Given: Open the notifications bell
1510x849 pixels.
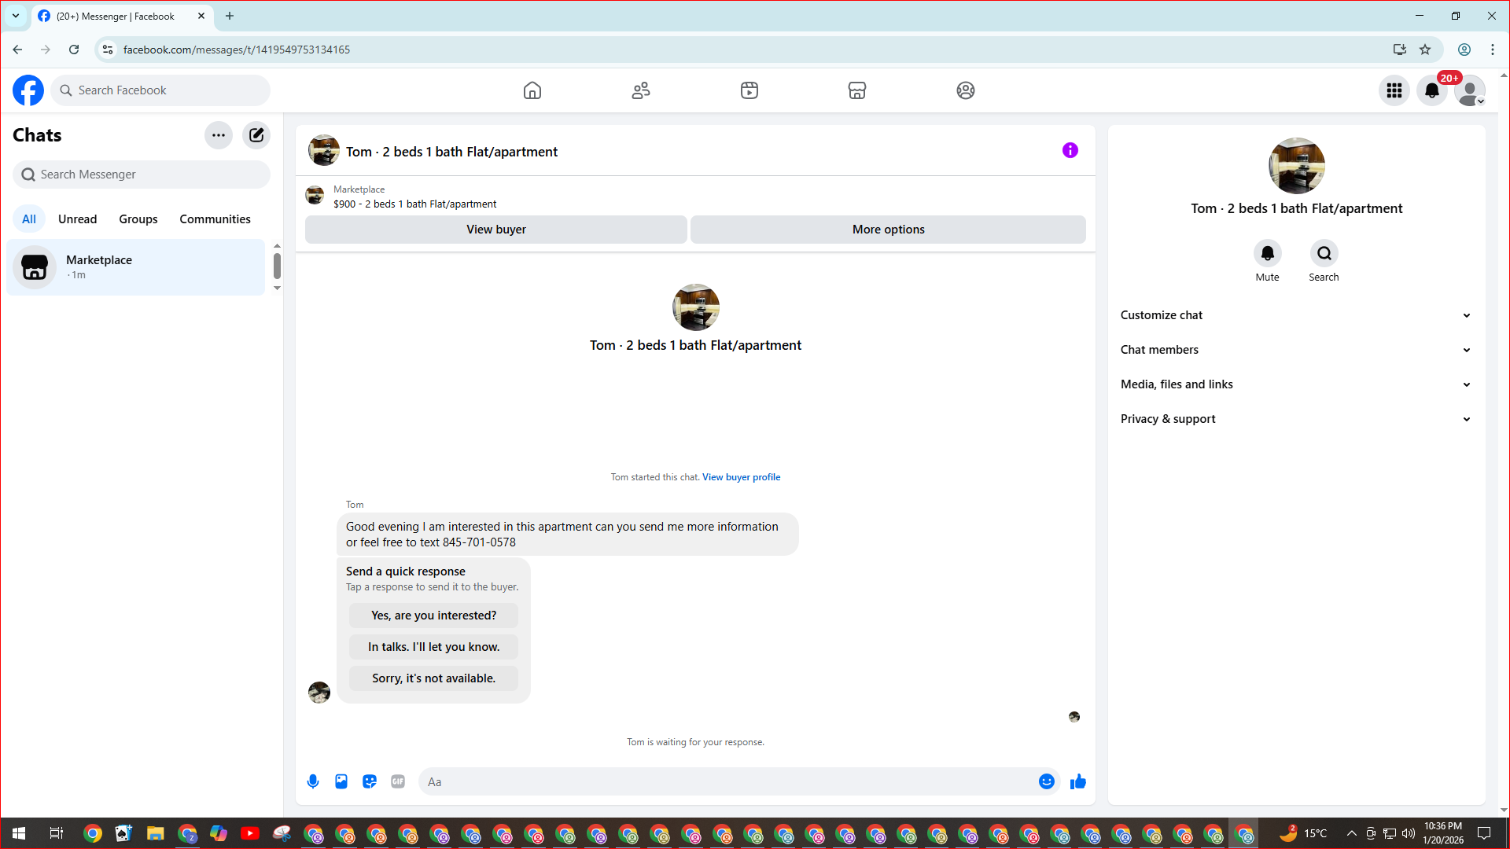Looking at the screenshot, I should [x=1432, y=90].
